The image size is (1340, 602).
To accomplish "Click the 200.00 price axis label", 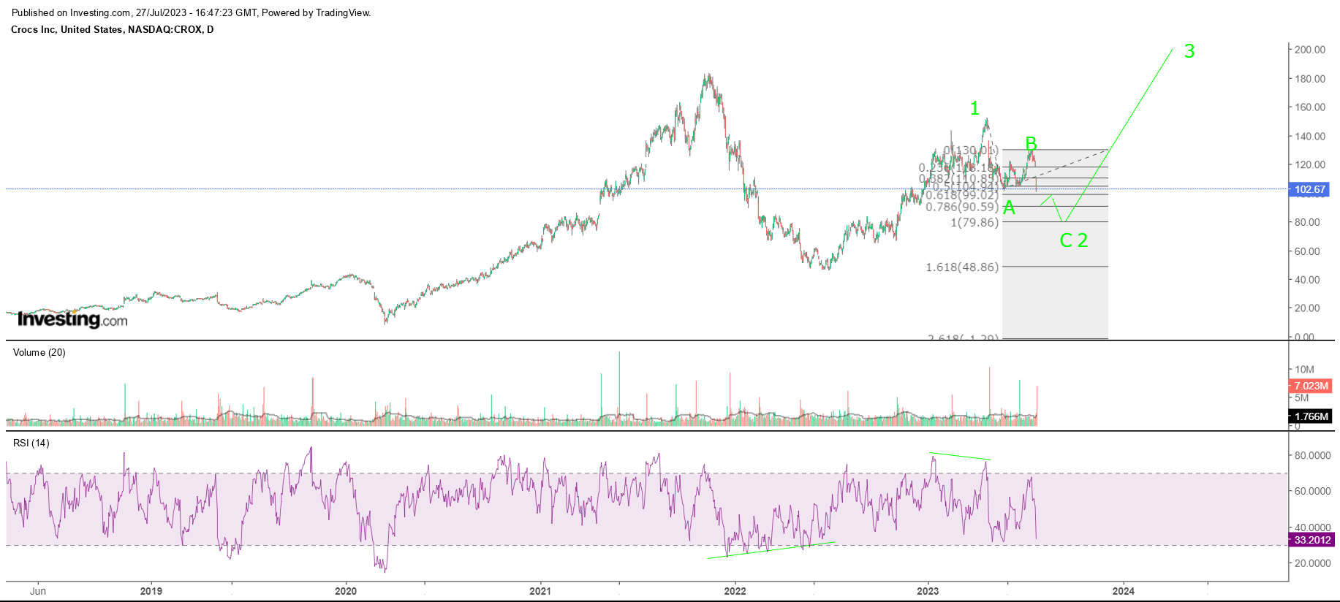I will click(x=1309, y=50).
